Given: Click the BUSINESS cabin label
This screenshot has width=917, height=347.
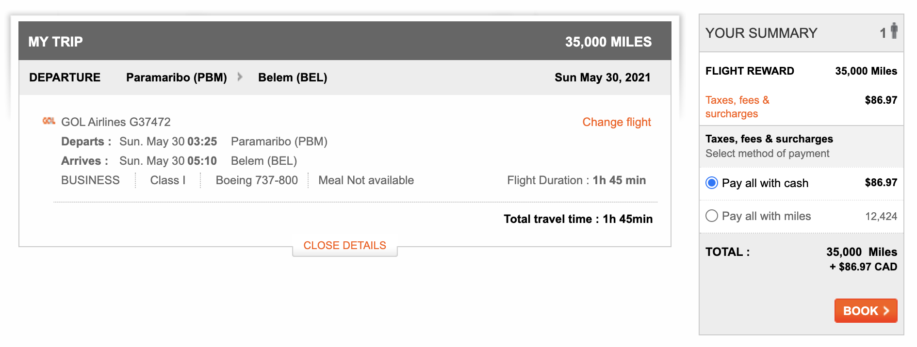Looking at the screenshot, I should (90, 180).
